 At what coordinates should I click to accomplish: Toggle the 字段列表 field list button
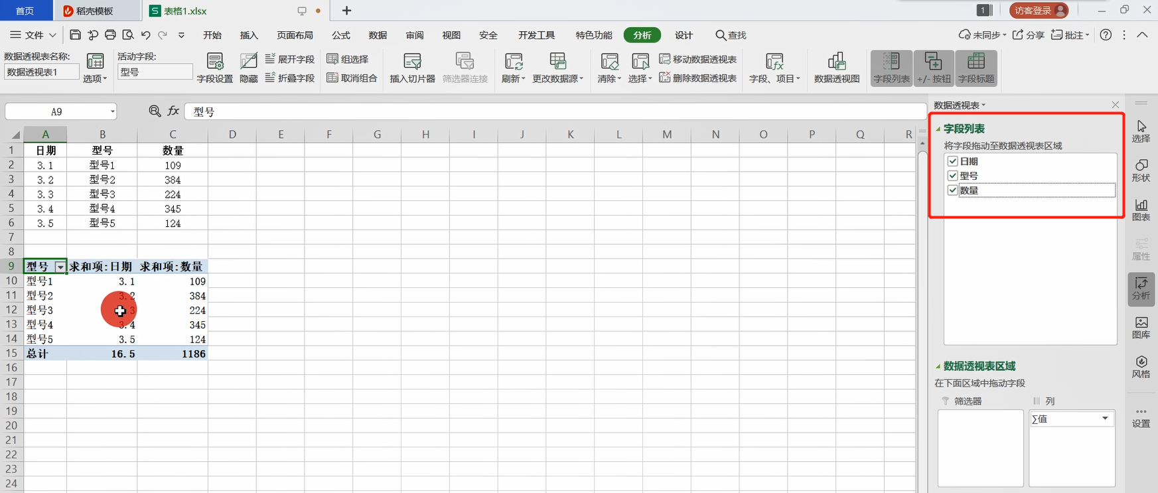[x=891, y=68]
